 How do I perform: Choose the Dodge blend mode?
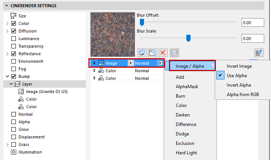(182, 134)
